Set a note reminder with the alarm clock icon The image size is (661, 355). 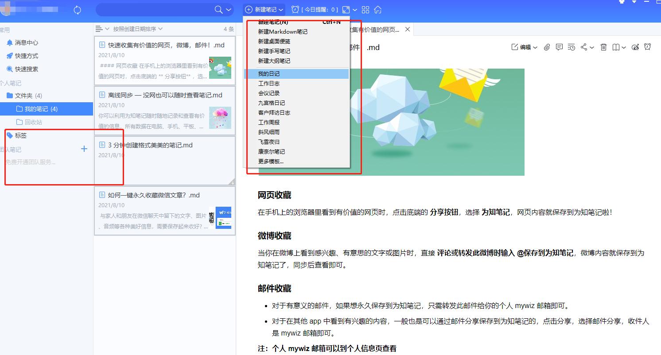[x=647, y=47]
